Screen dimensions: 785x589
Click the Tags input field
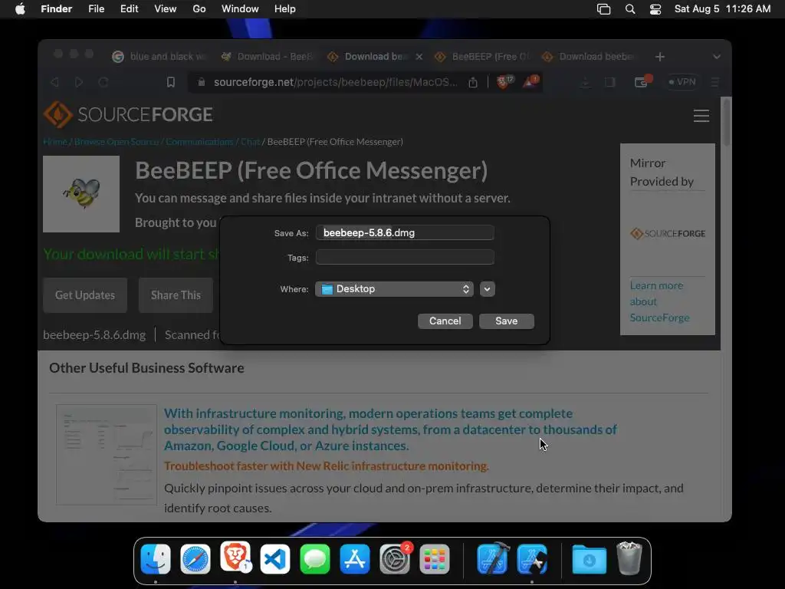coord(405,258)
